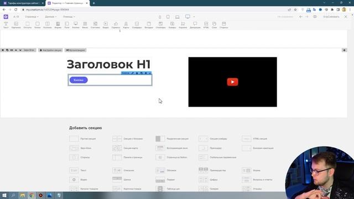Open Chrome from the Windows taskbar
The width and height of the screenshot is (354, 199).
pyautogui.click(x=32, y=195)
